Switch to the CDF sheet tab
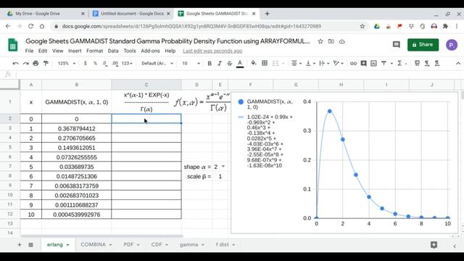464x261 pixels. click(157, 245)
